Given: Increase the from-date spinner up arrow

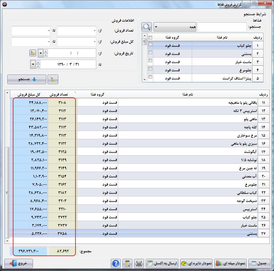Looking at the screenshot, I should pyautogui.click(x=45, y=51).
